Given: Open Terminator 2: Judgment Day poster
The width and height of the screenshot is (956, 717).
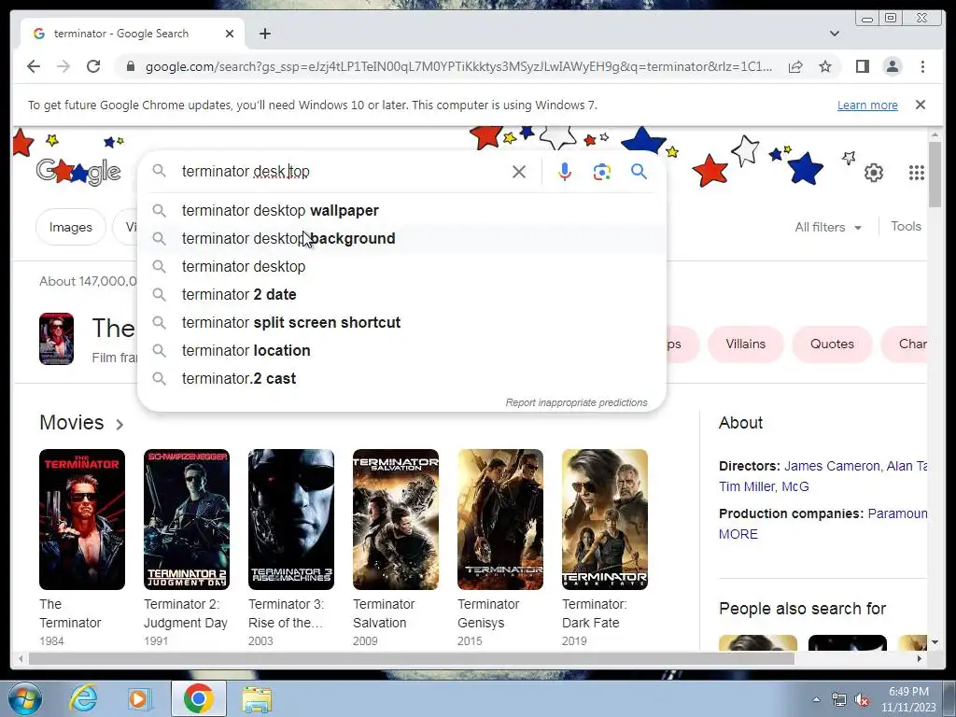Looking at the screenshot, I should pyautogui.click(x=187, y=519).
